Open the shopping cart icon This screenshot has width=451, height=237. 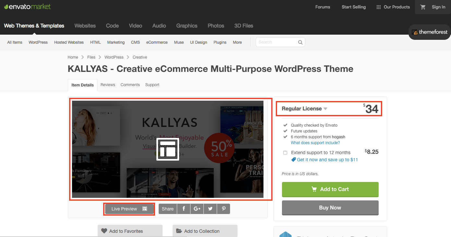(423, 7)
